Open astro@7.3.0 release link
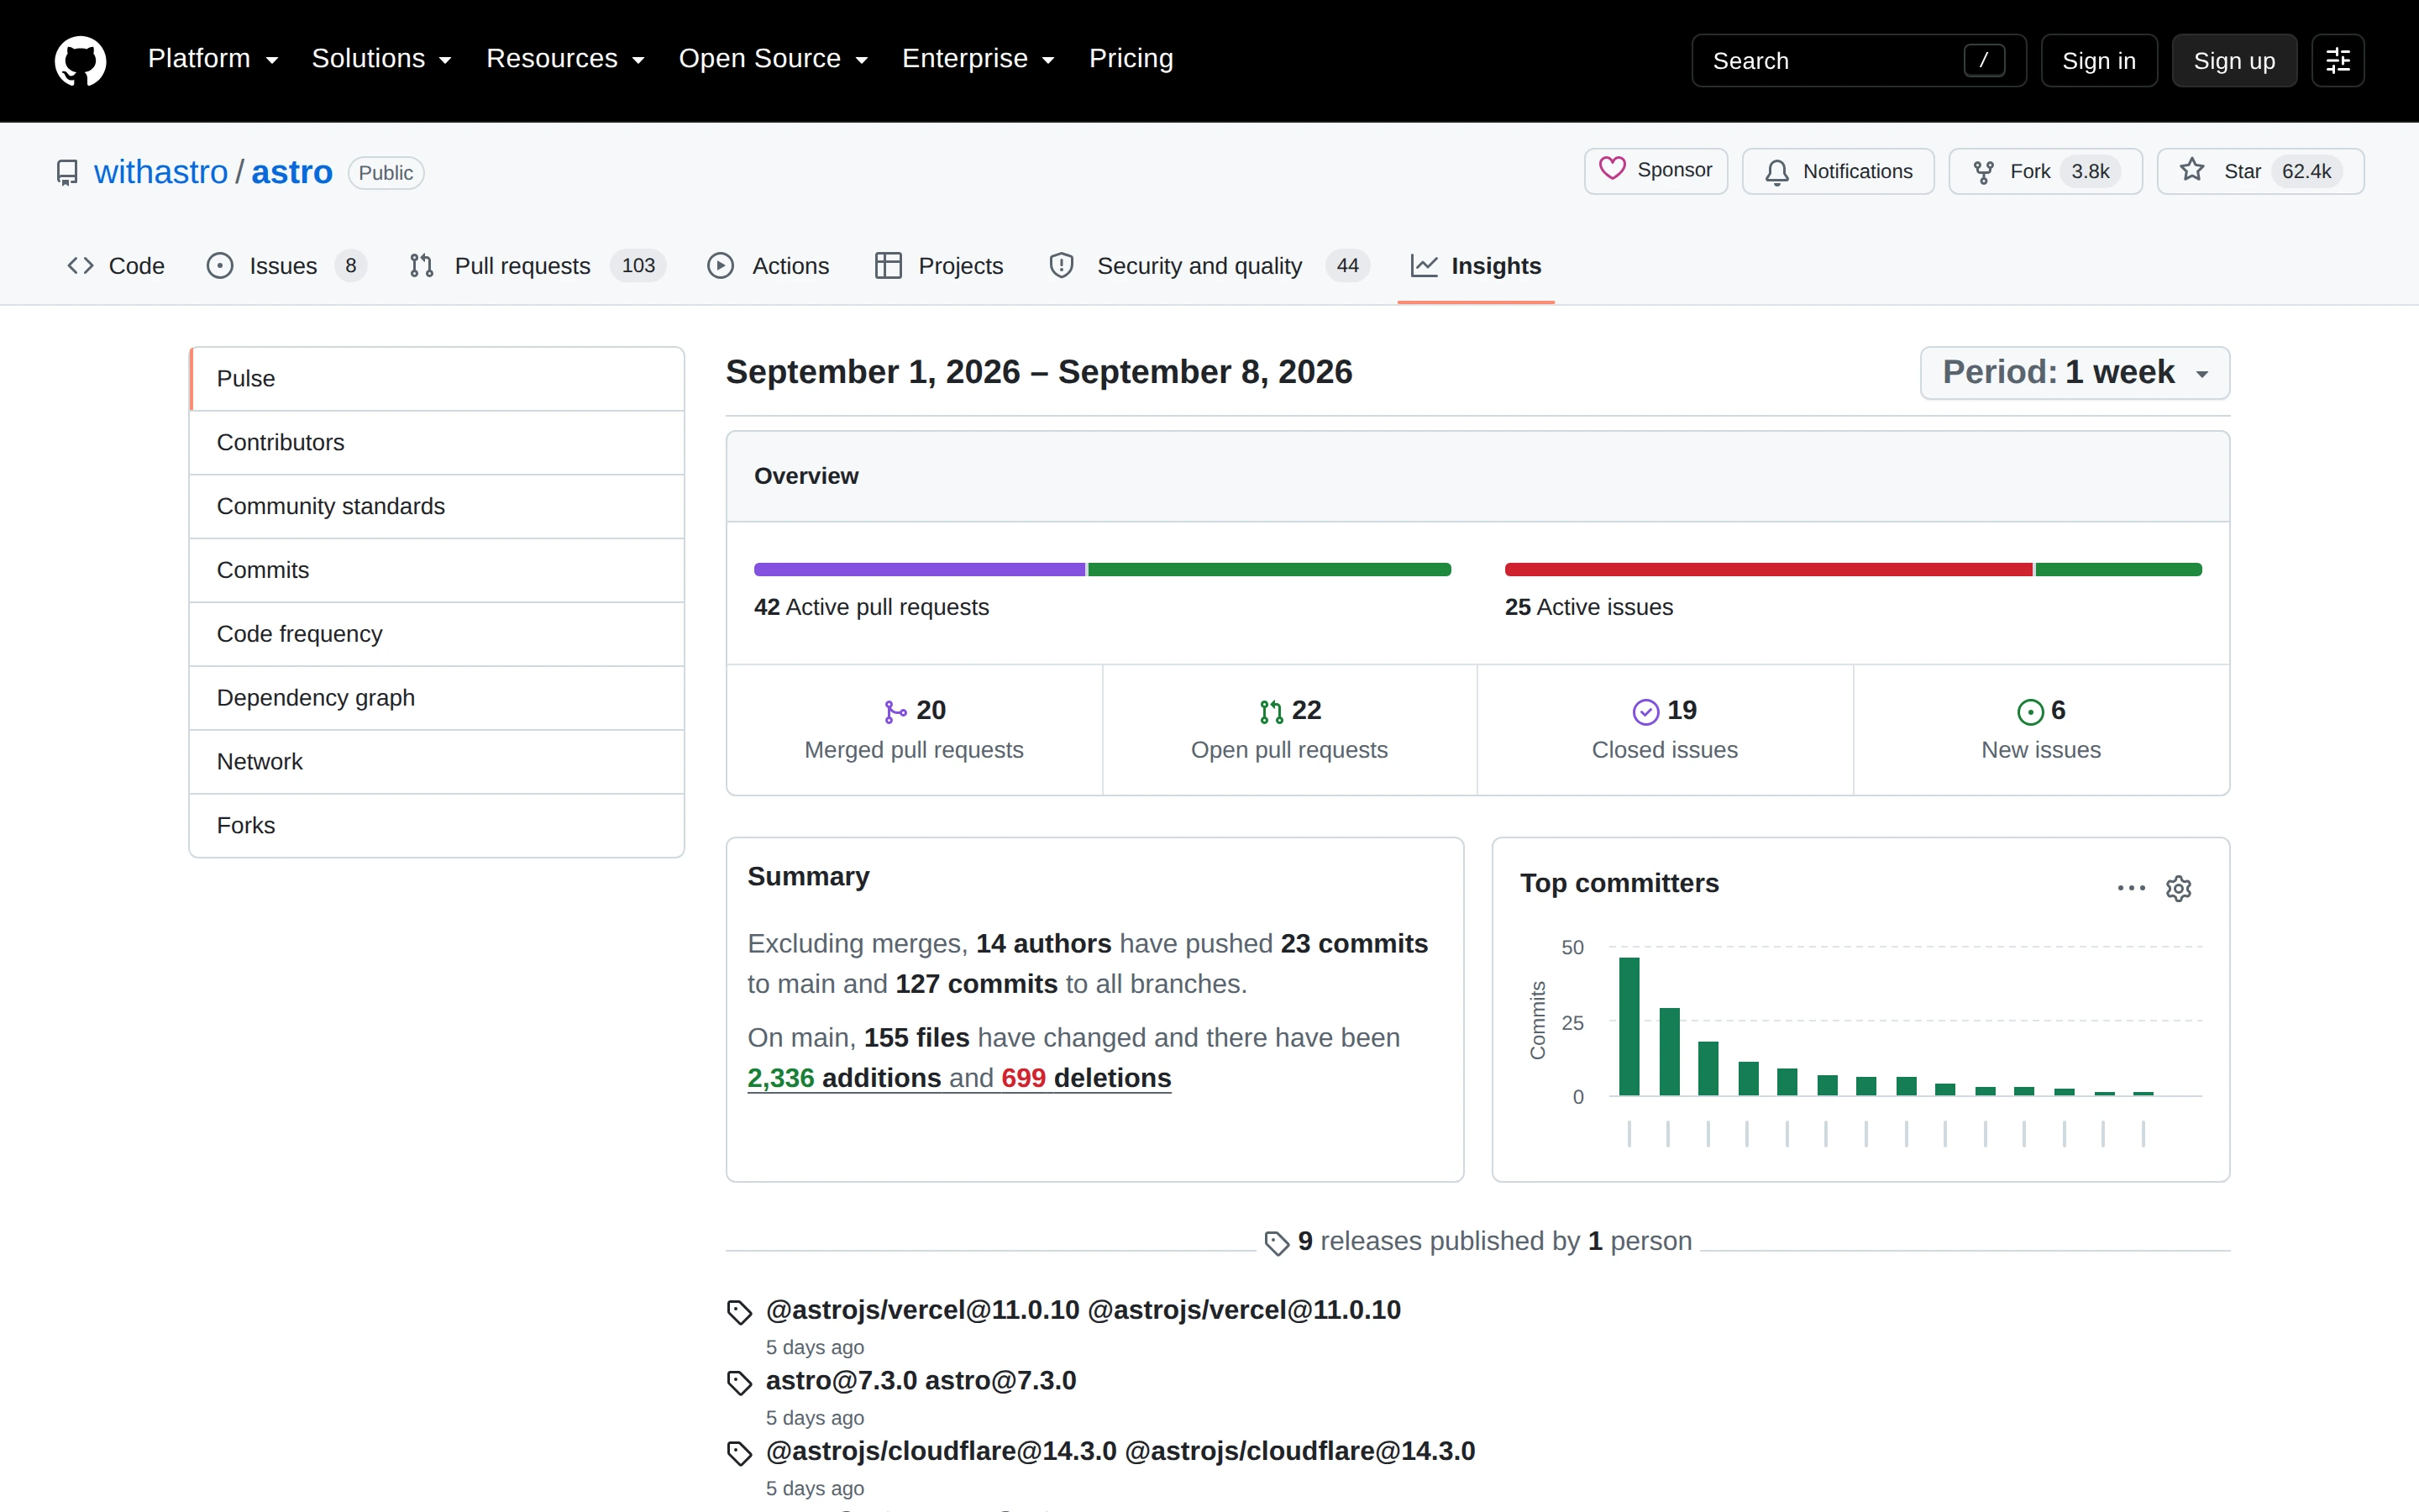 click(x=921, y=1381)
